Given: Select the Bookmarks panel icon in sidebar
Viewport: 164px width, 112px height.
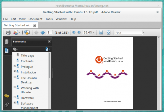Looking at the screenshot, I should (7, 51).
